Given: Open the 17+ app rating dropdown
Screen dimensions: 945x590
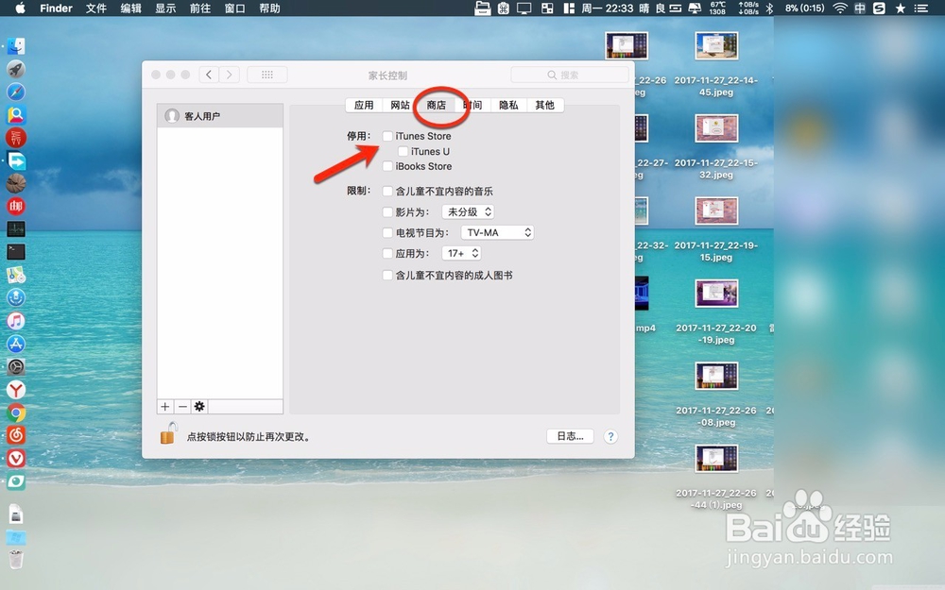Looking at the screenshot, I should (462, 253).
